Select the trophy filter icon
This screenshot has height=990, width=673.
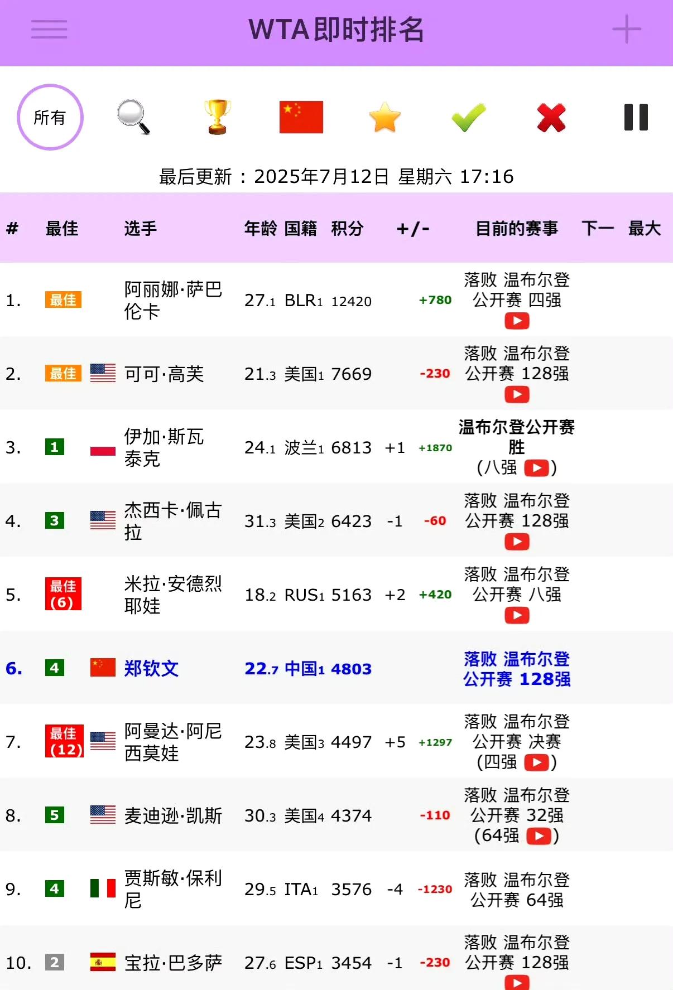pyautogui.click(x=218, y=117)
